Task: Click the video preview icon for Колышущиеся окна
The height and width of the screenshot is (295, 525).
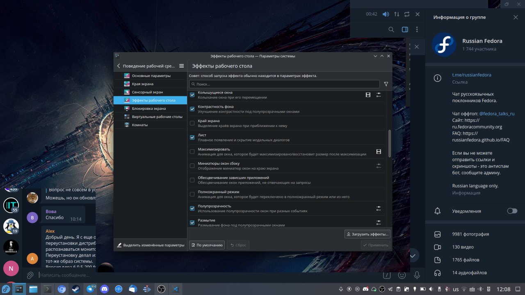Action: [368, 95]
